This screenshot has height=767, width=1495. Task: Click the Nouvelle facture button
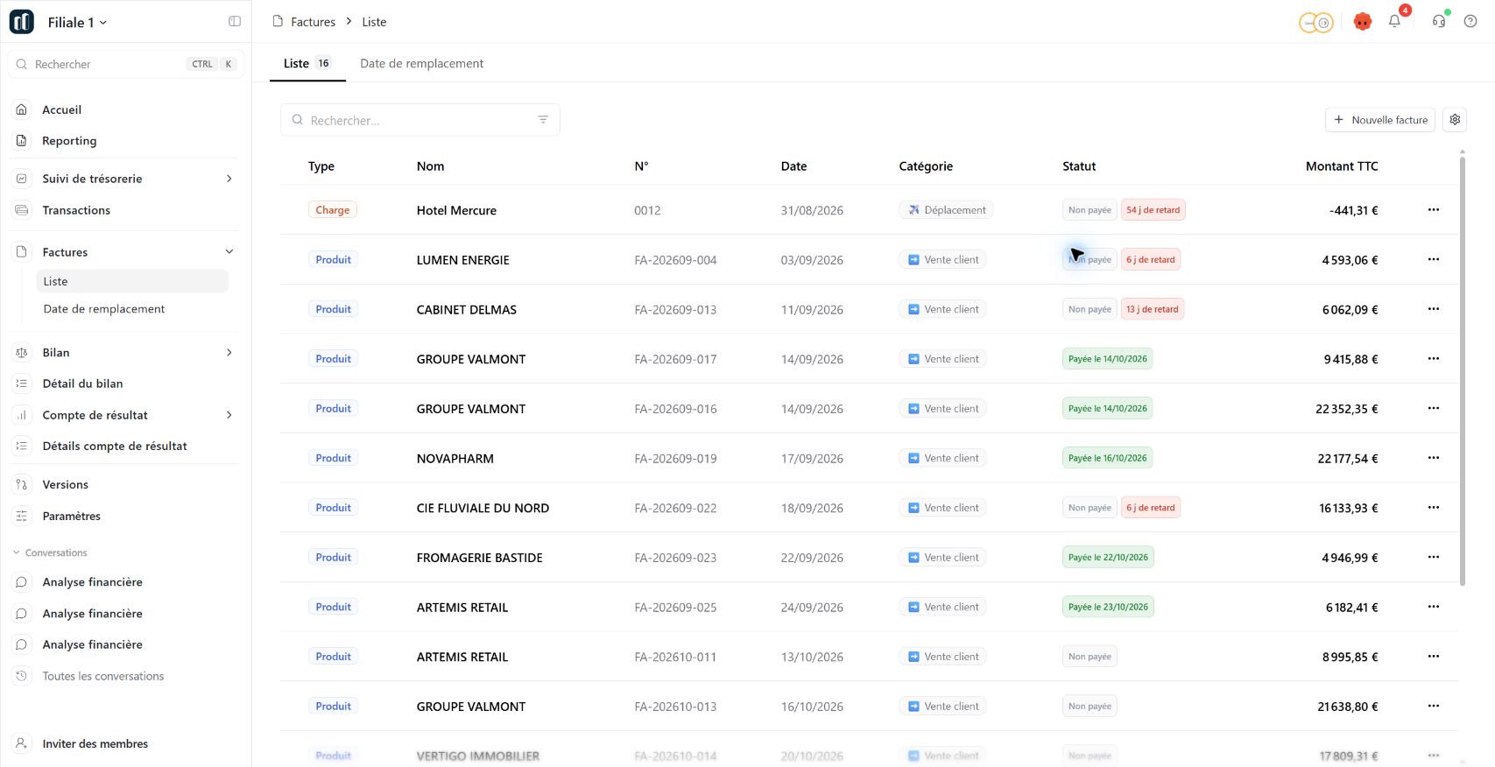click(1380, 120)
